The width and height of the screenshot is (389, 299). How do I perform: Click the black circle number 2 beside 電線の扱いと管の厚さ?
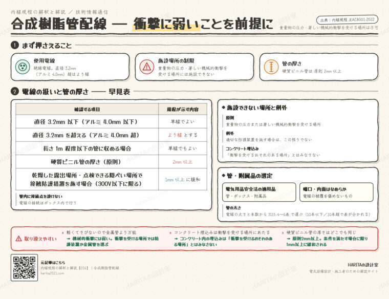coord(15,92)
